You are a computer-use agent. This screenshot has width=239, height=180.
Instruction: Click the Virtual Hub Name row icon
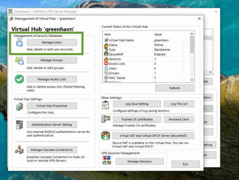pos(106,40)
